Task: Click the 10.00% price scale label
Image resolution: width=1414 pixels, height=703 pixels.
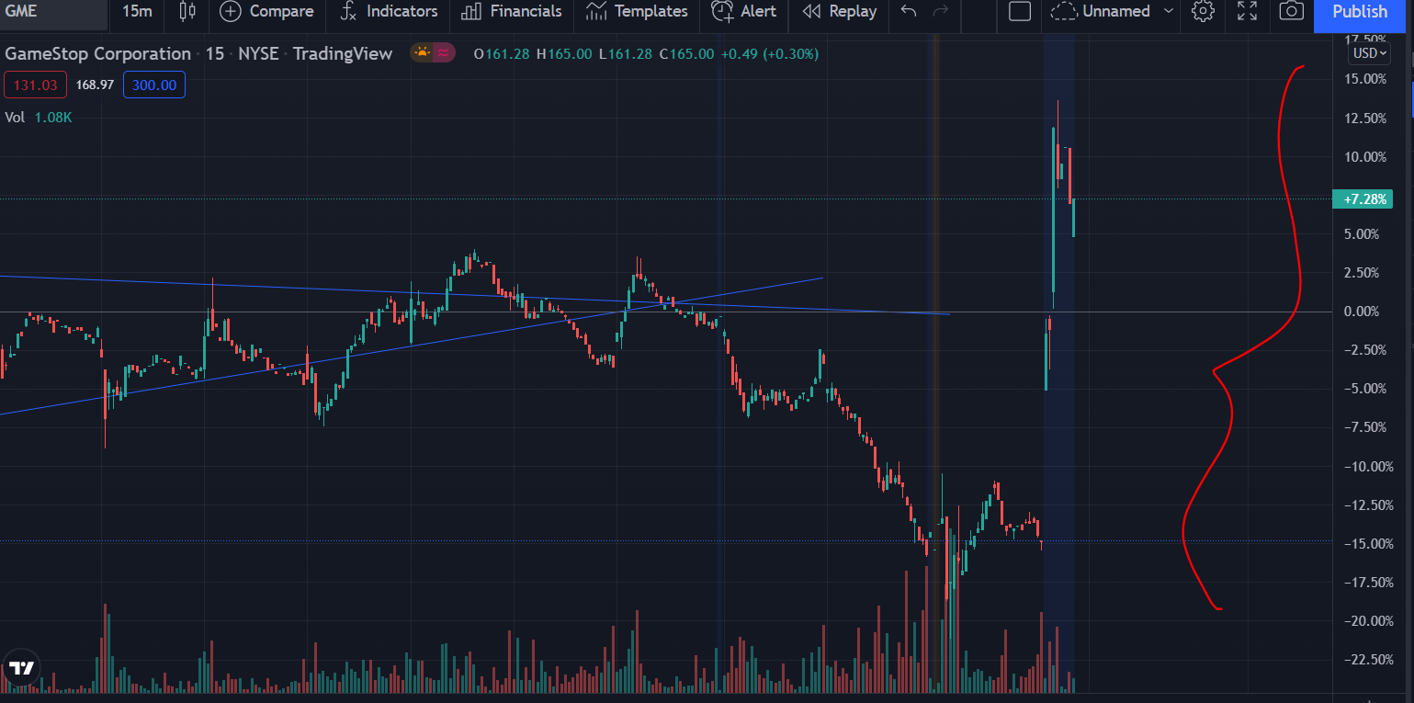Action: click(1364, 157)
